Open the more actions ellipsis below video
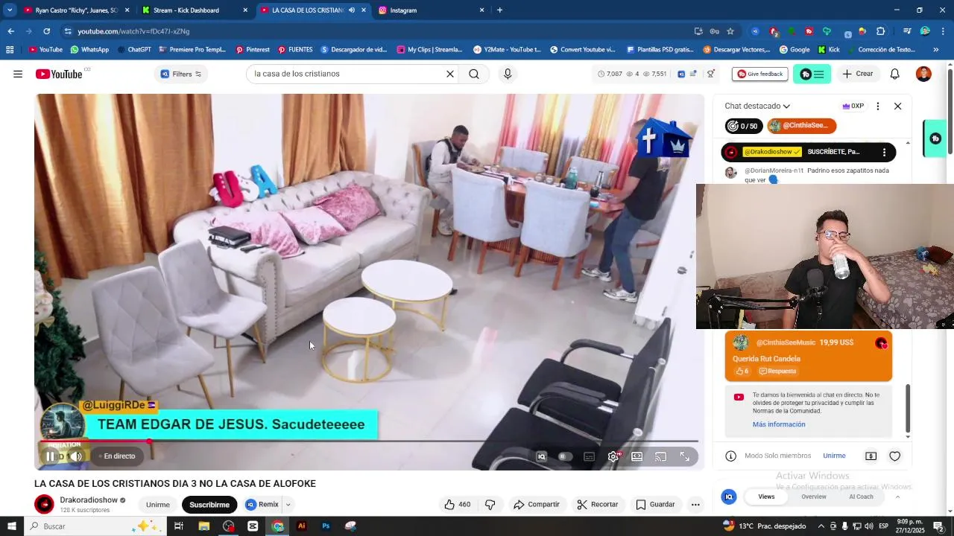The image size is (954, 536). tap(695, 505)
